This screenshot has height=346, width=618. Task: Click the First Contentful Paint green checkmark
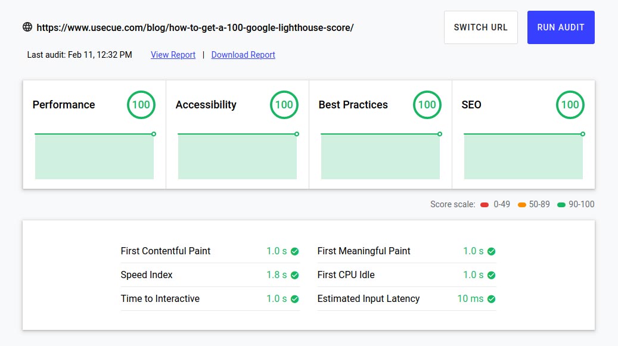coord(295,251)
